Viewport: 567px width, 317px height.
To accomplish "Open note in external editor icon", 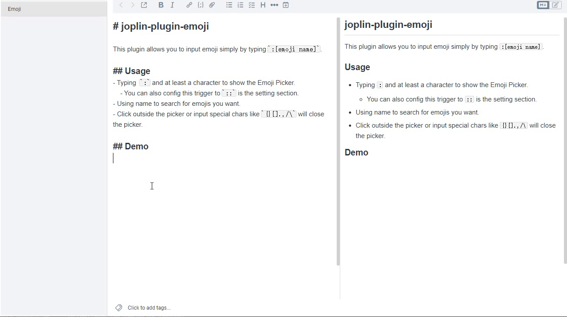I will 144,5.
